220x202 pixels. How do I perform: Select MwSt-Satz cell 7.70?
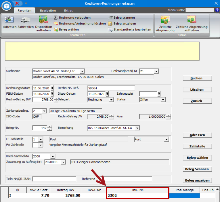click(x=38, y=195)
